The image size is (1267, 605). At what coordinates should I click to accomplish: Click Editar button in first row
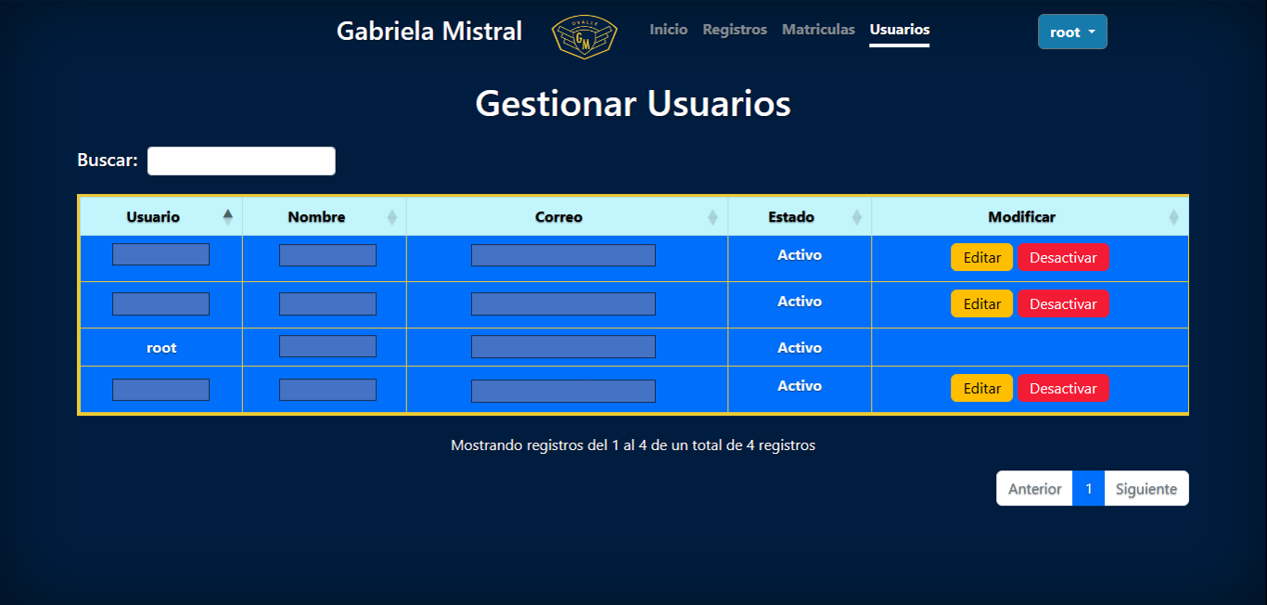pos(981,257)
